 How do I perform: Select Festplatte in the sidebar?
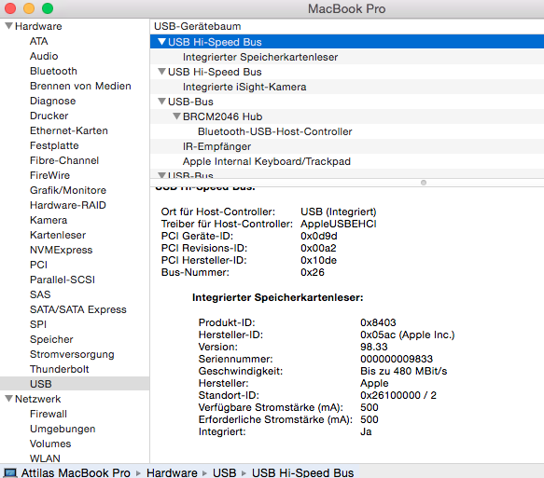[x=54, y=145]
